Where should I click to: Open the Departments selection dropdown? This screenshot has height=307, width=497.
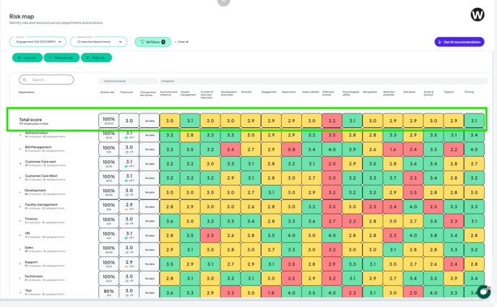[99, 42]
